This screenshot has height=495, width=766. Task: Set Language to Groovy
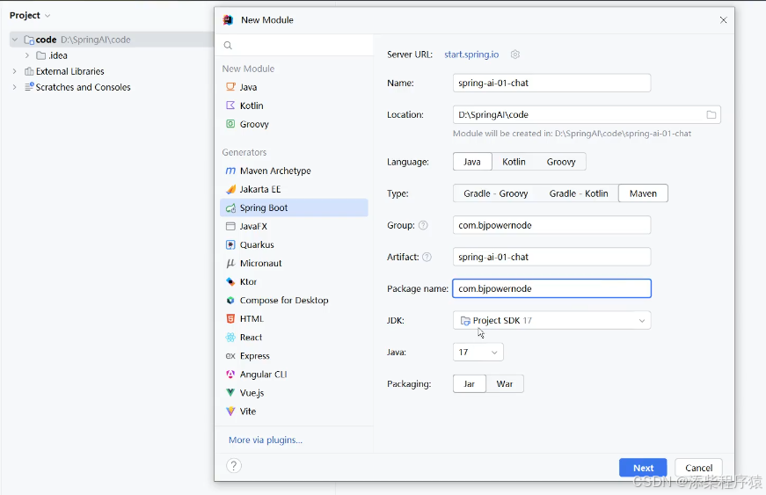[x=561, y=162]
